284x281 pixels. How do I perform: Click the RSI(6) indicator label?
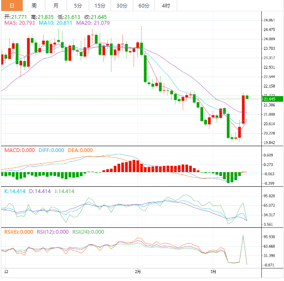(x=18, y=232)
